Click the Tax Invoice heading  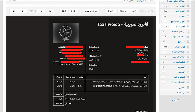click(x=123, y=24)
